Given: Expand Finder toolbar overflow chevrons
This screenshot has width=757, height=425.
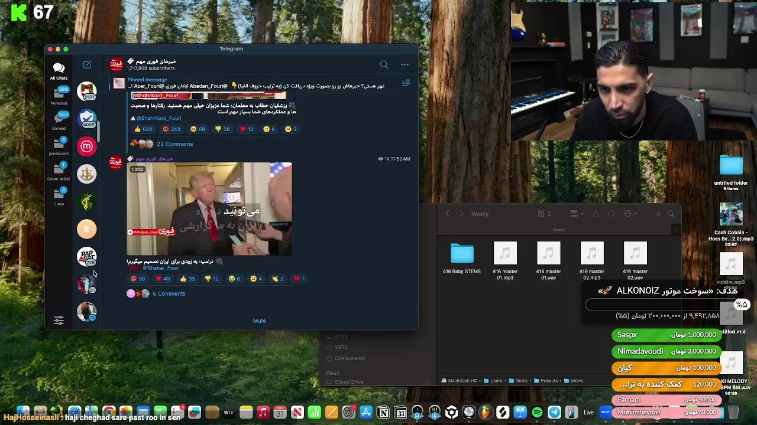Looking at the screenshot, I should click(x=658, y=214).
